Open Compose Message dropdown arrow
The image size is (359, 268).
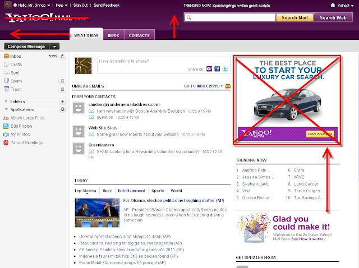54,47
